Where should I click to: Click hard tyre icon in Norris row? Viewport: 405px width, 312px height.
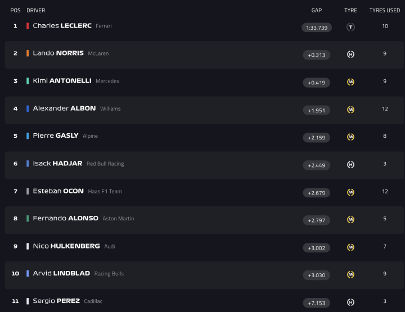click(x=350, y=55)
